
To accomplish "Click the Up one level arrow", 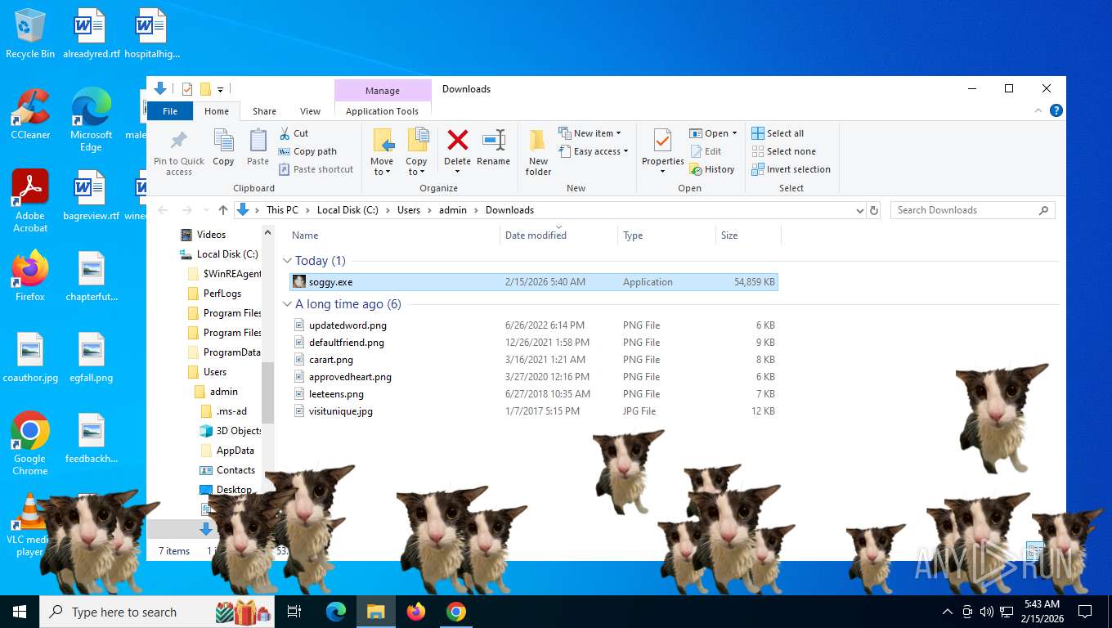I will (223, 210).
